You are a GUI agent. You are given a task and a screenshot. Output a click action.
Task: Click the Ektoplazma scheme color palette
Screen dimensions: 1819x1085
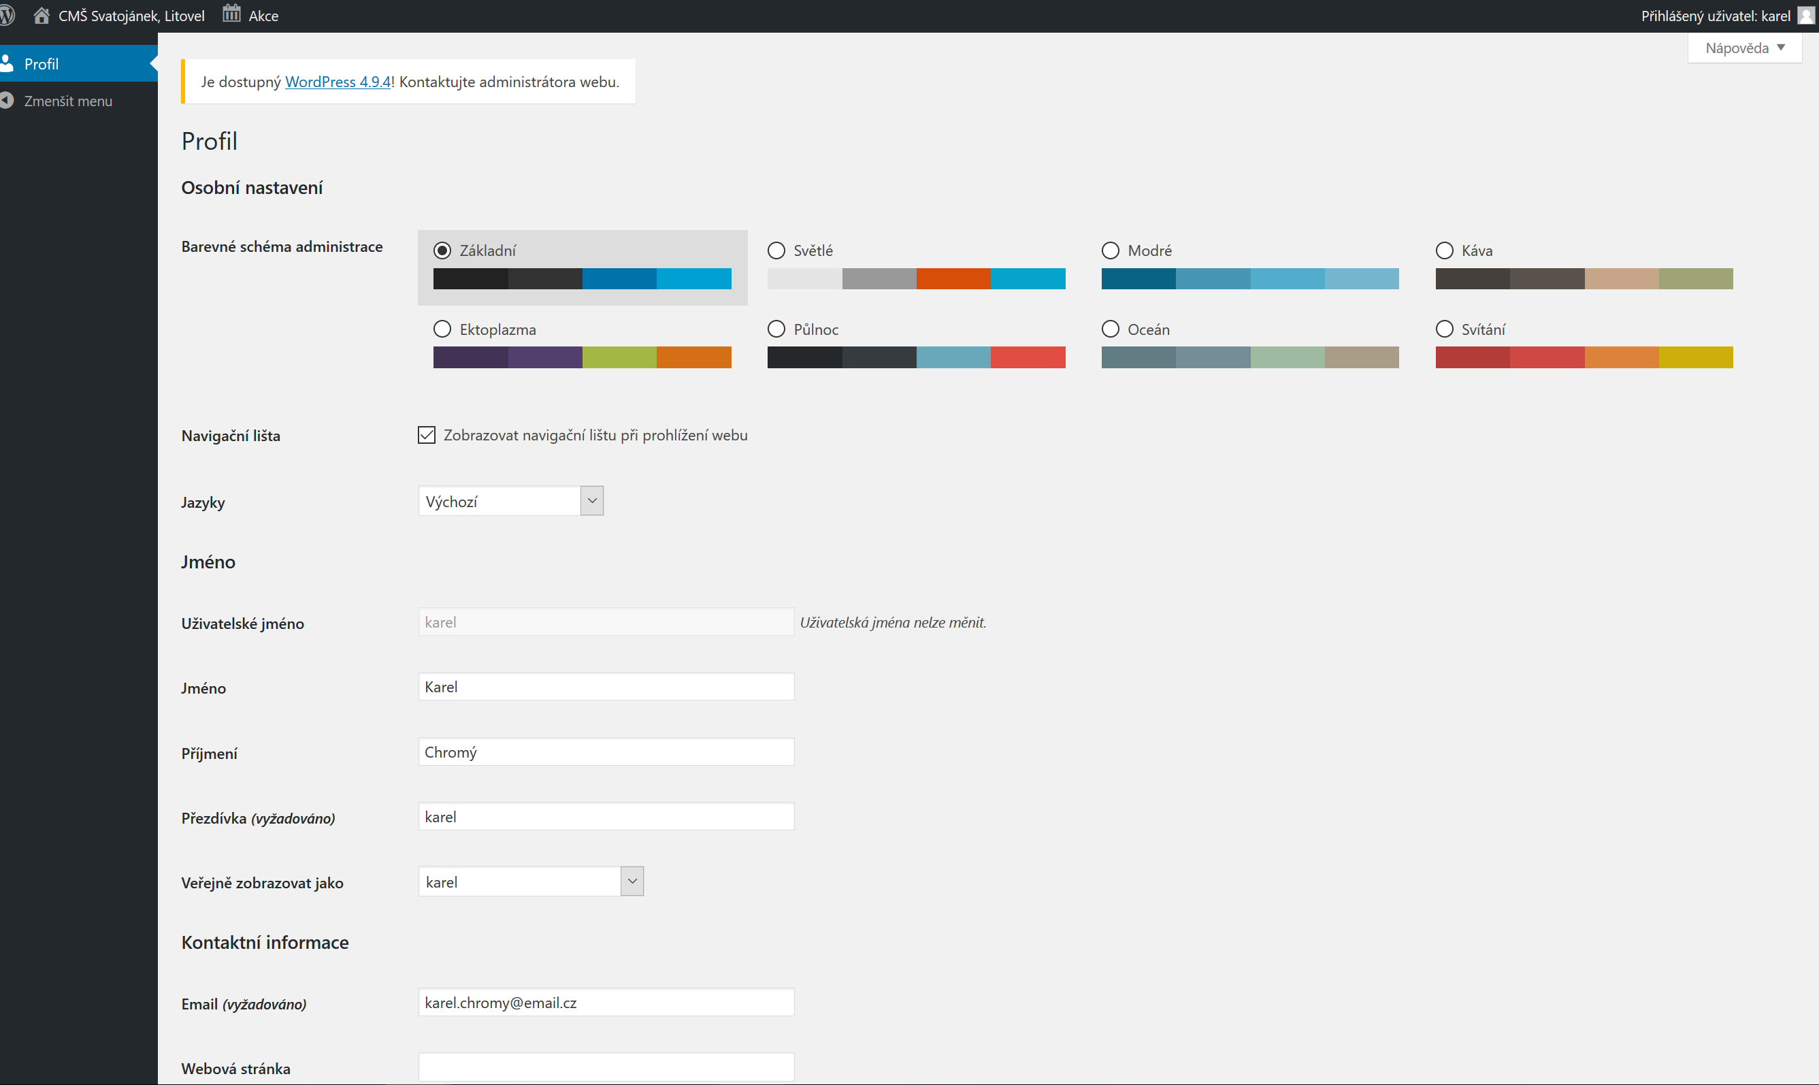click(x=582, y=357)
